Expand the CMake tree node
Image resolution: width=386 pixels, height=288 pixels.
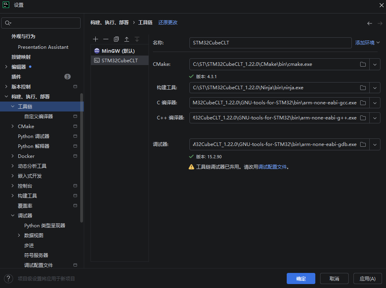point(13,126)
